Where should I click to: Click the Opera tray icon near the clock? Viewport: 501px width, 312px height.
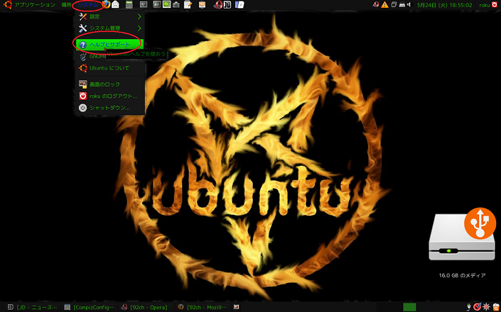click(376, 4)
